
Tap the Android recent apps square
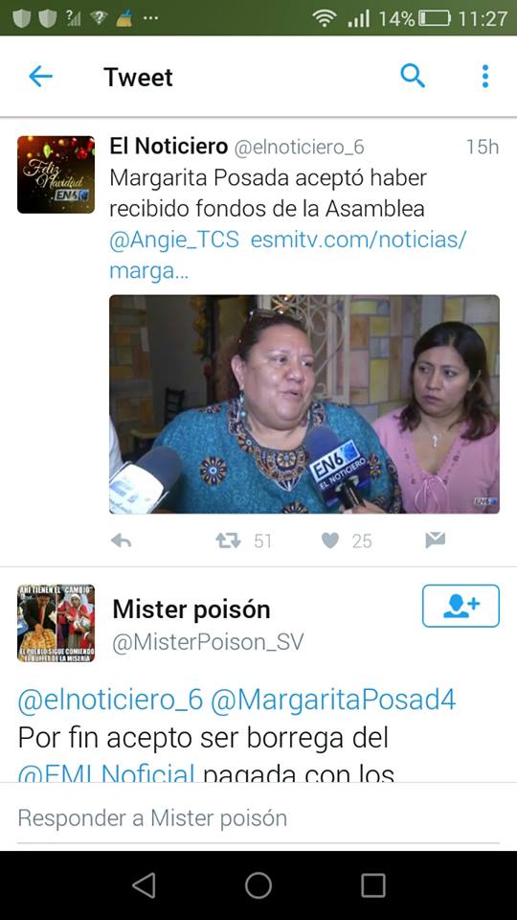372,885
